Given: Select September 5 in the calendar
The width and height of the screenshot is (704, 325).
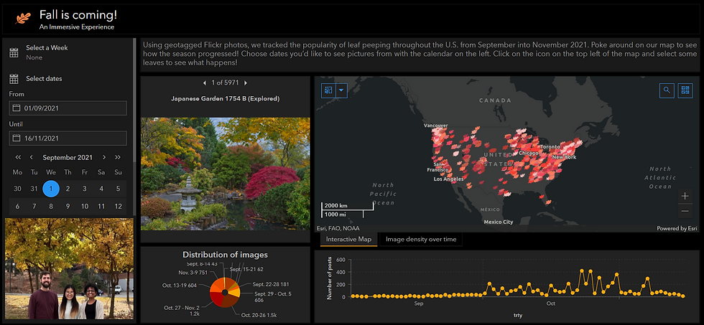Looking at the screenshot, I should 118,189.
